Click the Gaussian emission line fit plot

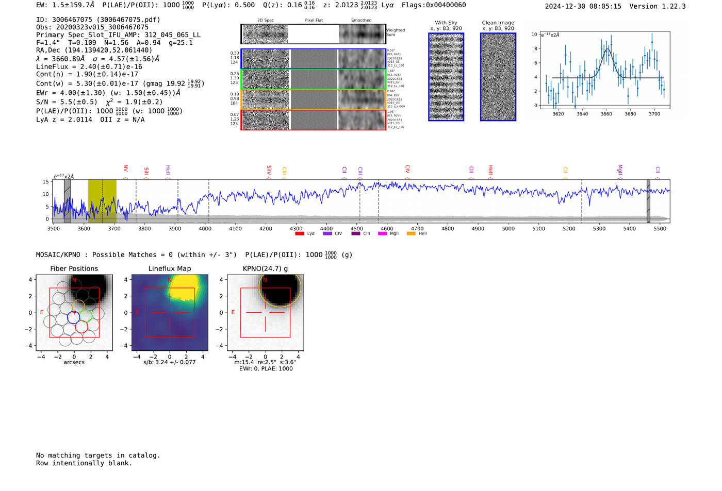tap(604, 70)
